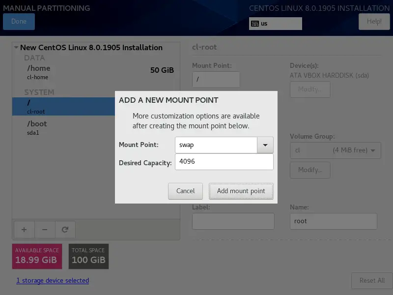Click the minus icon to remove partition
The image size is (393, 295).
point(44,229)
